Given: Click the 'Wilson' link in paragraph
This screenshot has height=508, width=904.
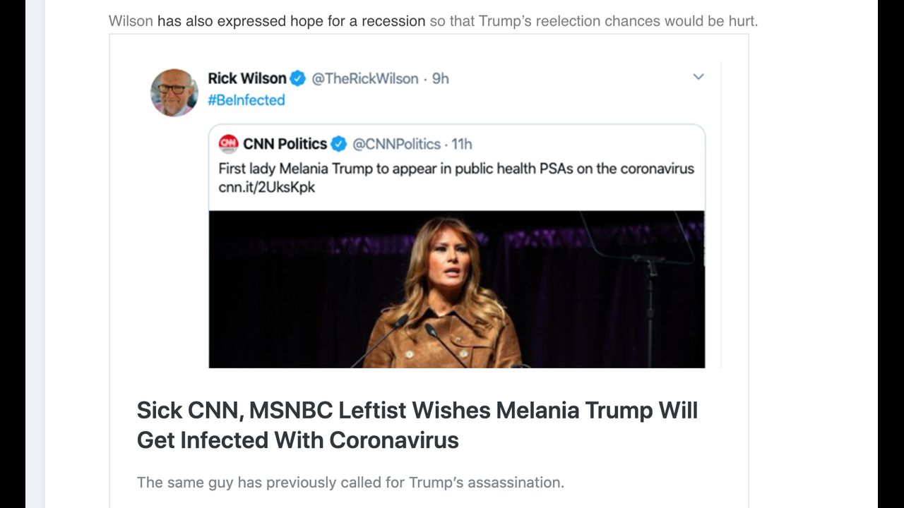Looking at the screenshot, I should (x=131, y=21).
